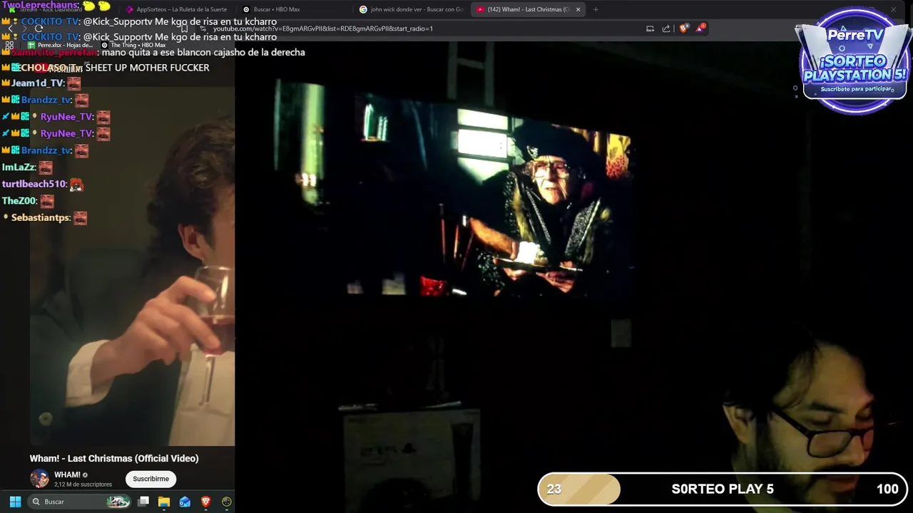Switch to the john wick donde ver tab
This screenshot has width=913, height=513.
412,9
